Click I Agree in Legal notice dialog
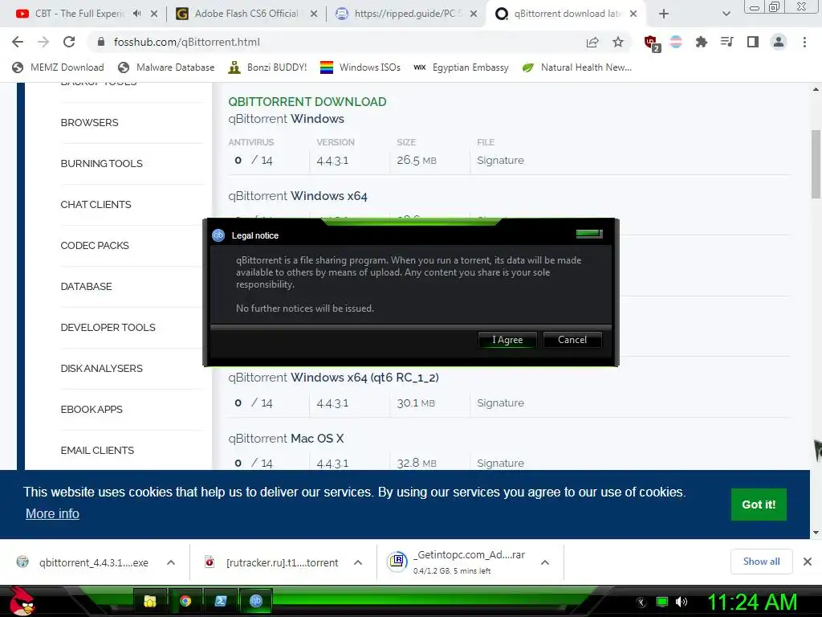Viewport: 822px width, 617px height. tap(507, 340)
